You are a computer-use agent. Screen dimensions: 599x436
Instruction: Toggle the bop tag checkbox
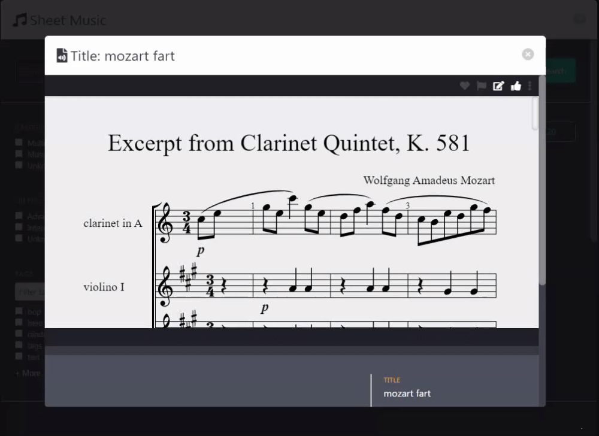pos(19,311)
